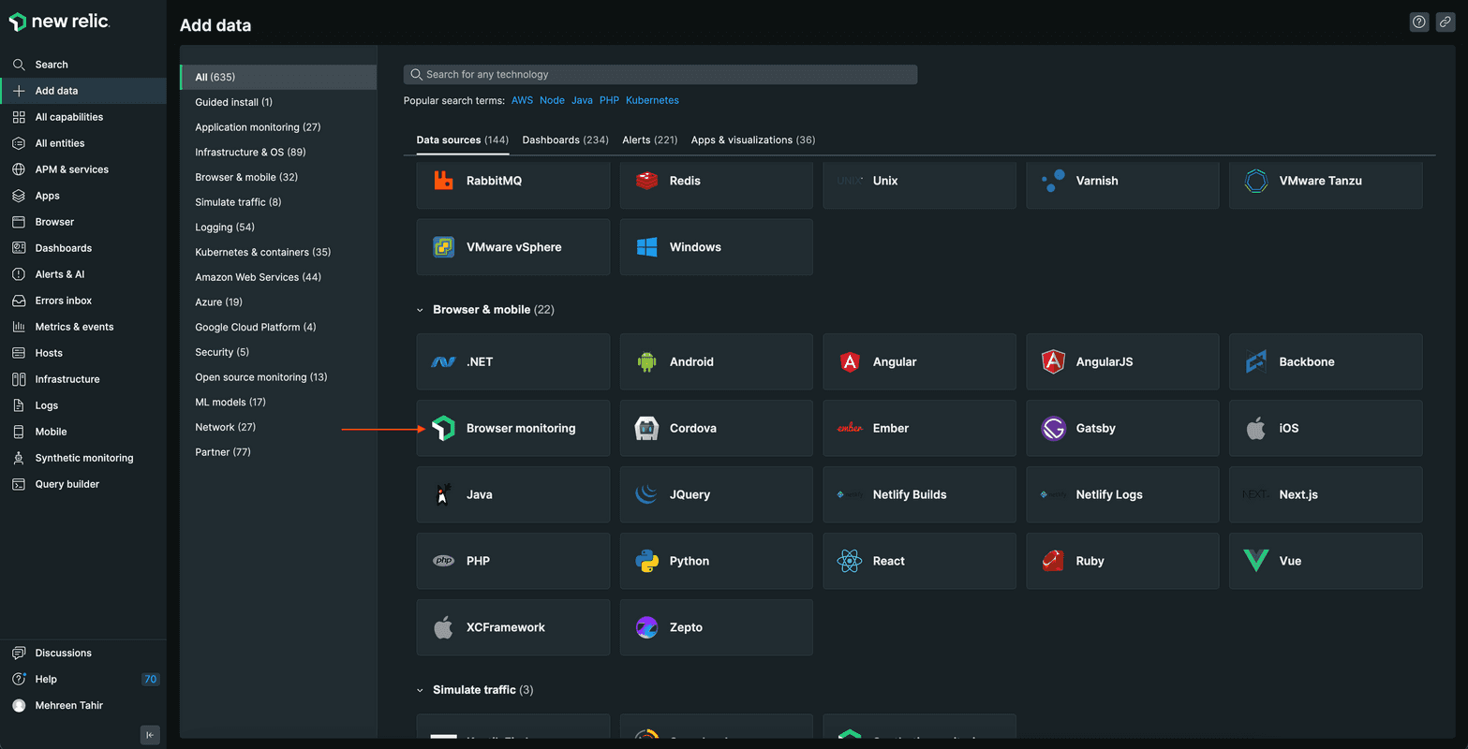Switch to Apps & visualizations tab
Screen dimensions: 1468x749
[752, 140]
